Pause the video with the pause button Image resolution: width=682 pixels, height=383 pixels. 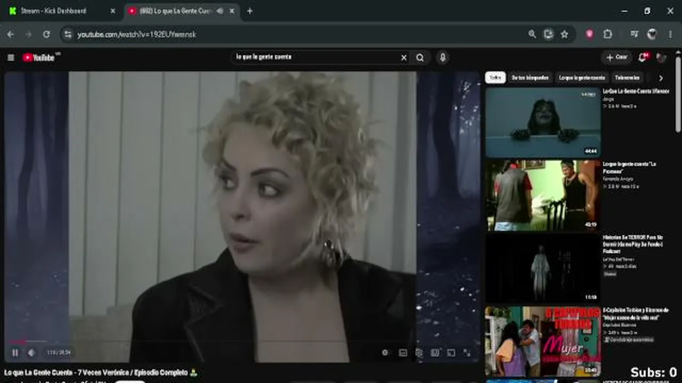[15, 352]
